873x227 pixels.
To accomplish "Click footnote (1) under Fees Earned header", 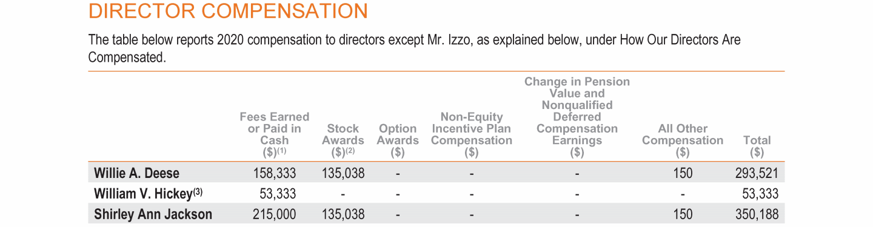I will click(x=281, y=150).
